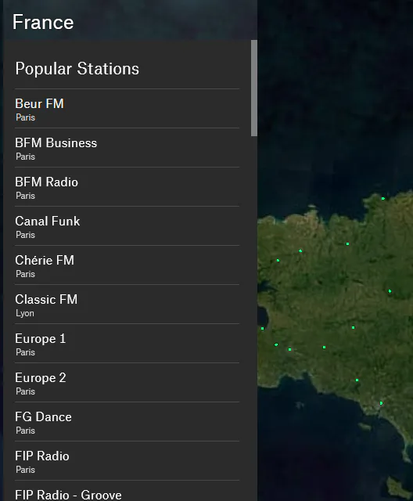Choose the Chérie FM station entry
This screenshot has width=413, height=501.
coord(127,265)
